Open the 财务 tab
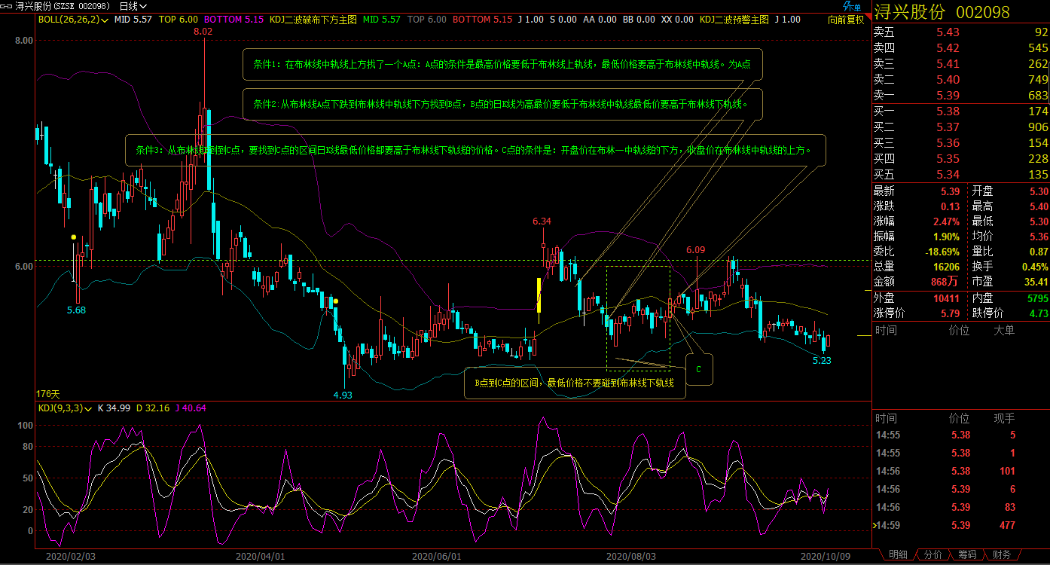The width and height of the screenshot is (1050, 565). pos(1002,555)
